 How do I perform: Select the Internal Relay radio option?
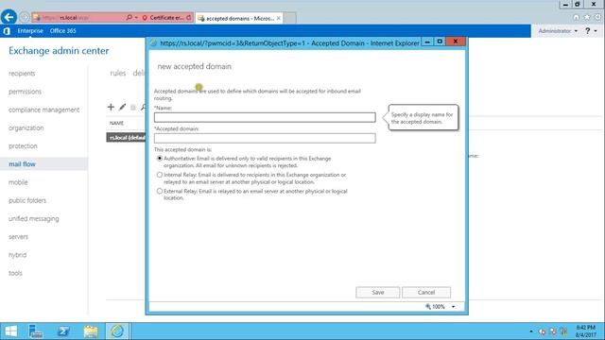tap(160, 175)
